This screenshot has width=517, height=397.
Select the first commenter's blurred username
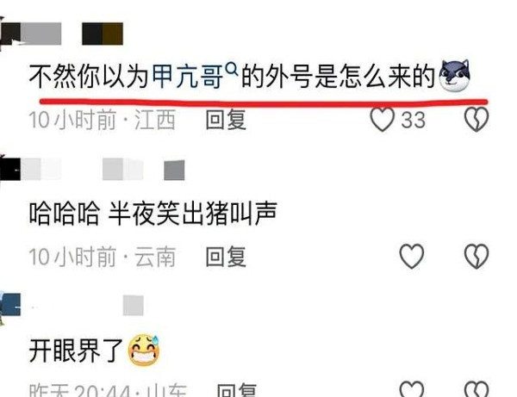coord(72,34)
